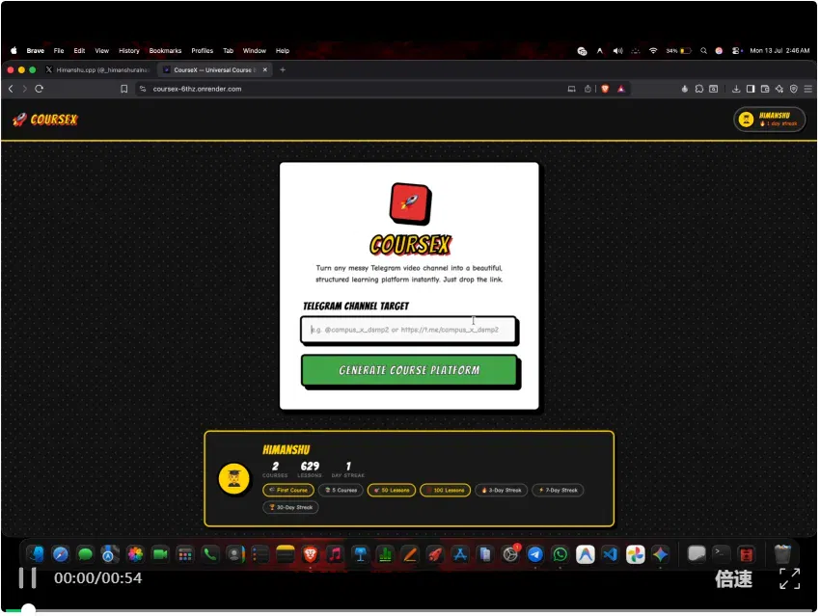Click the 100 Lessons achievement badge

(446, 490)
